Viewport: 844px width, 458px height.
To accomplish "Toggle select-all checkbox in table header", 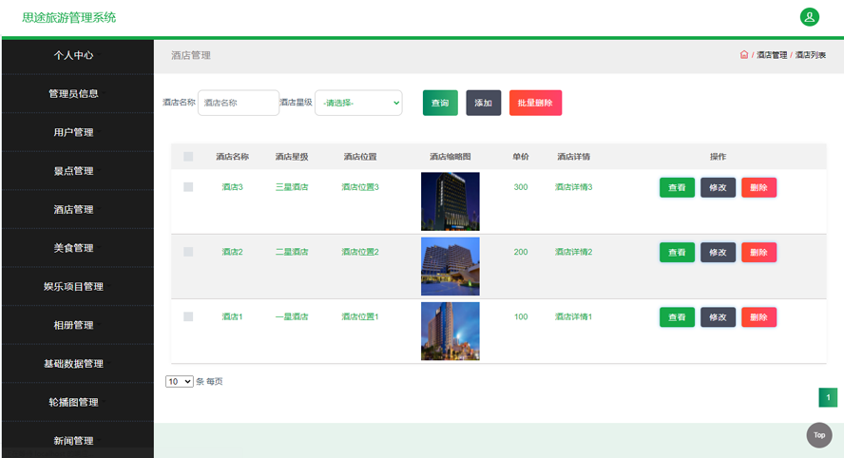I will [188, 157].
